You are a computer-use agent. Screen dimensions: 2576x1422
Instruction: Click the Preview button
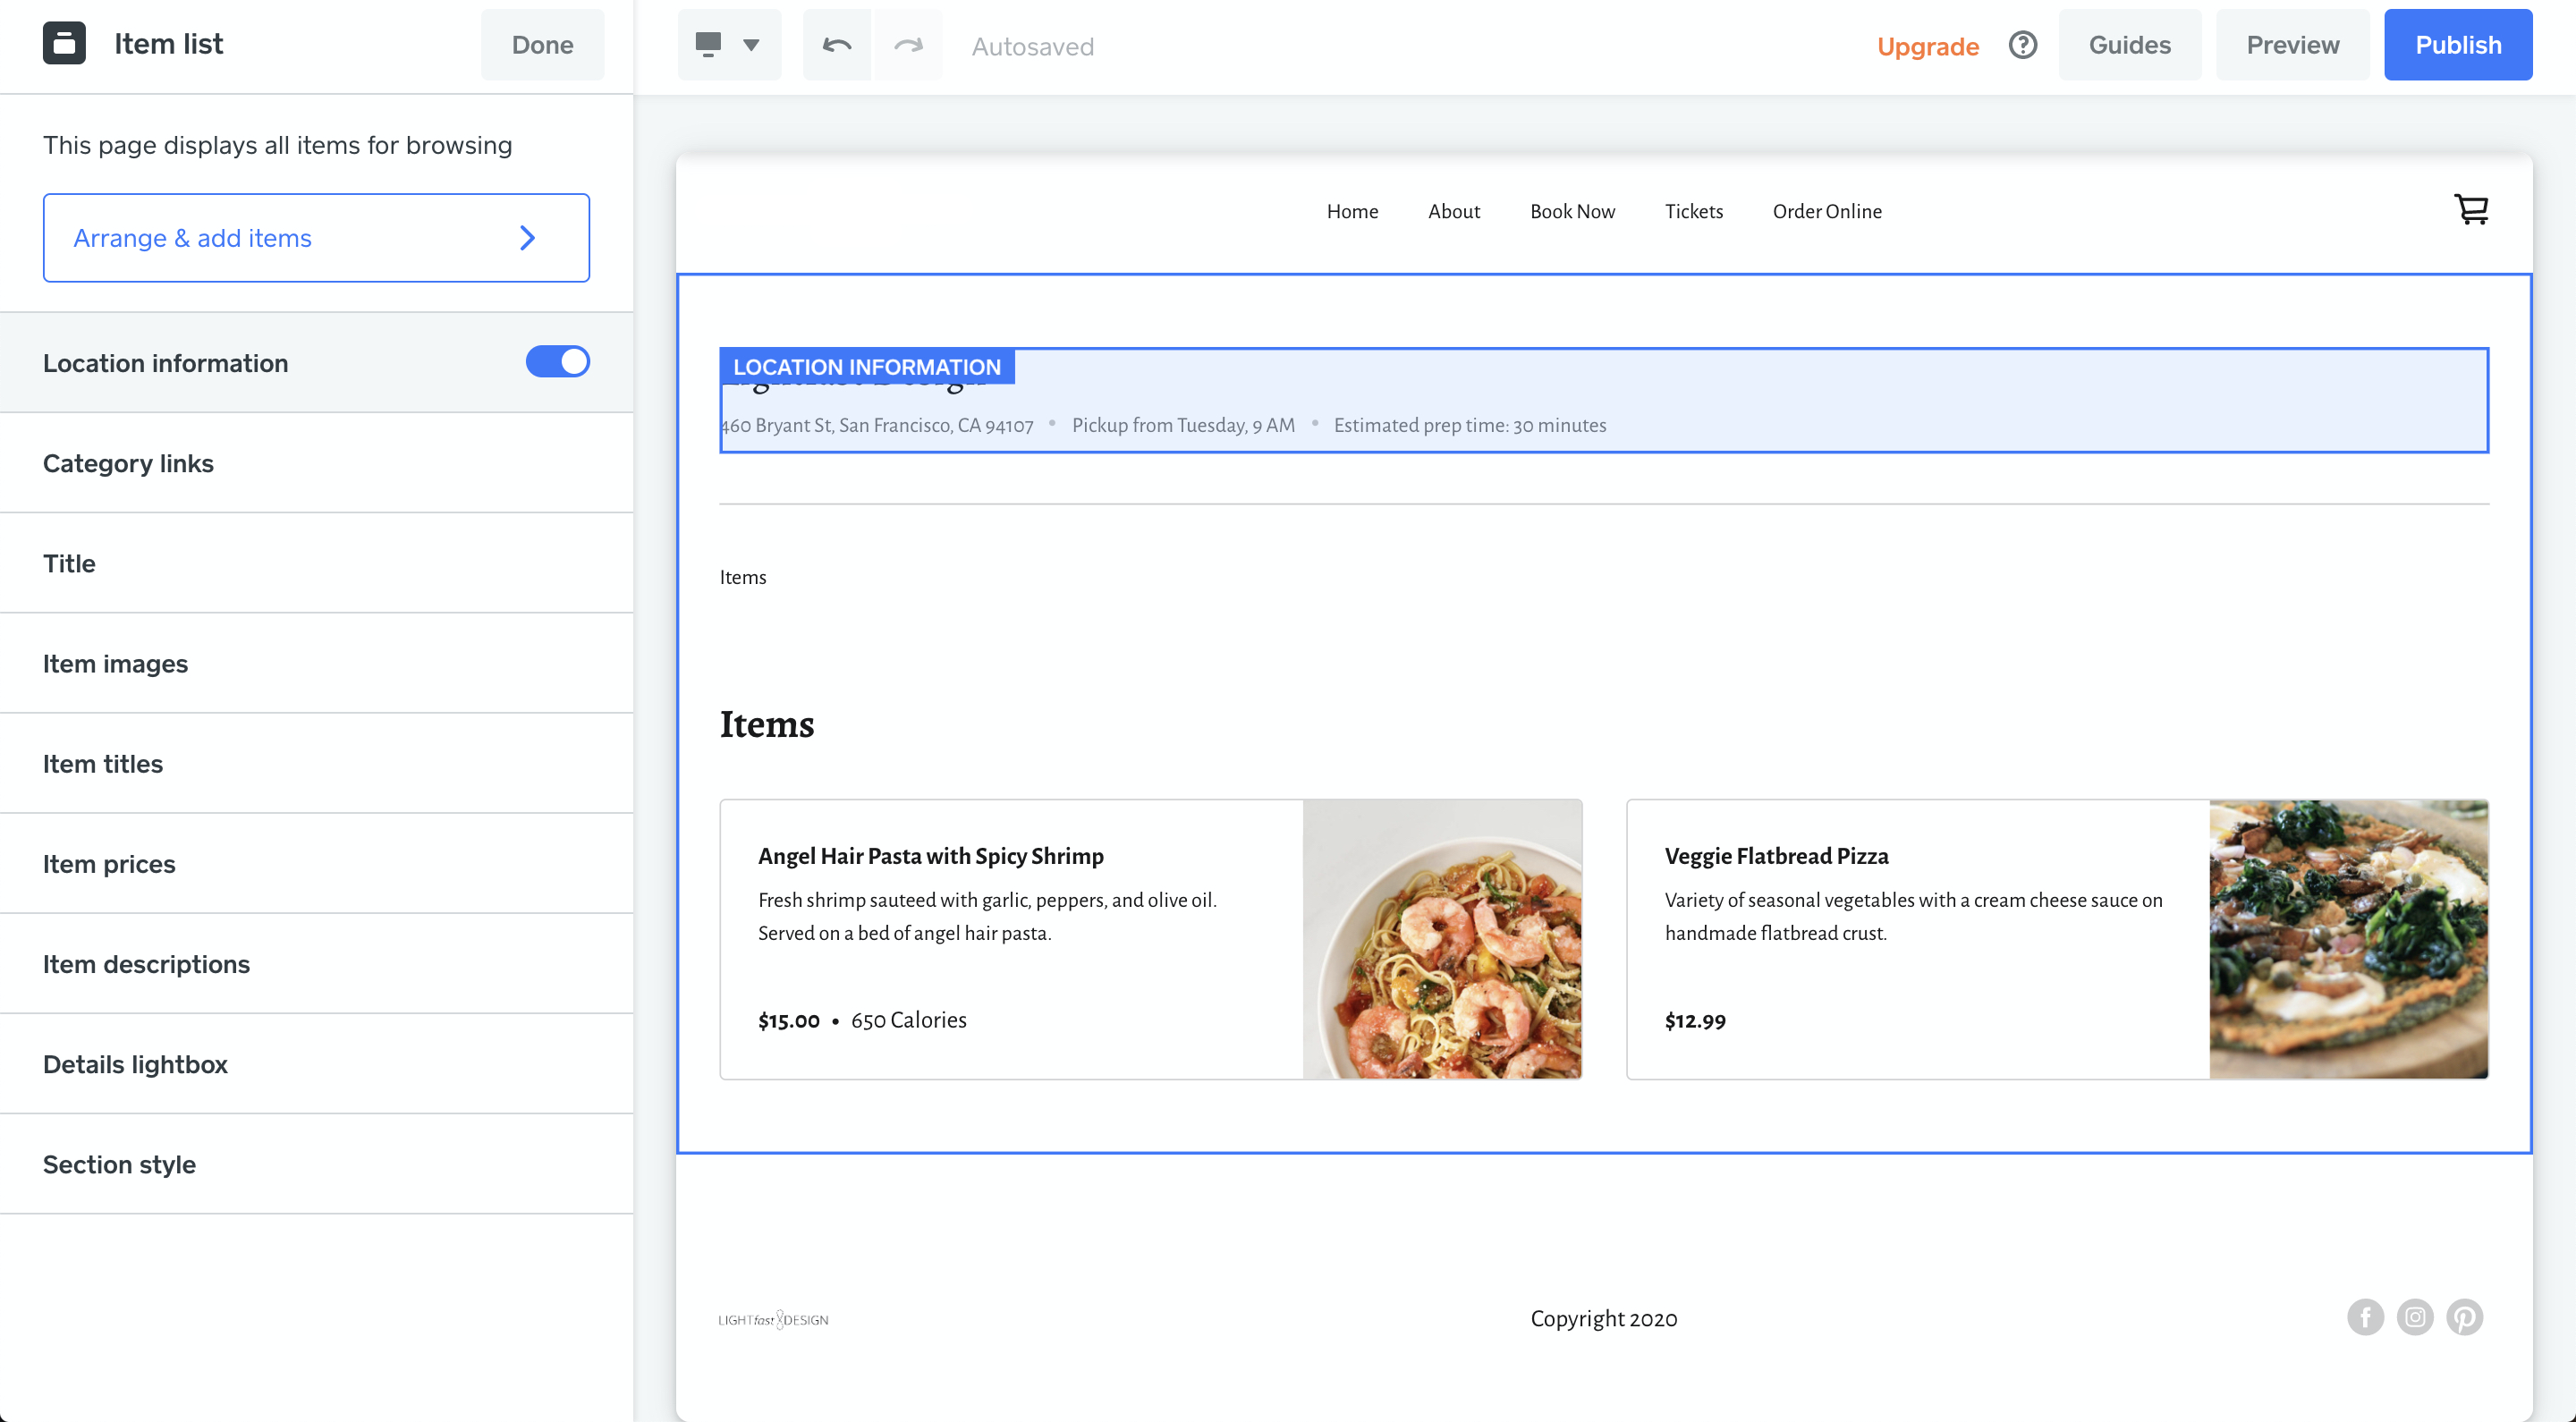click(2293, 44)
